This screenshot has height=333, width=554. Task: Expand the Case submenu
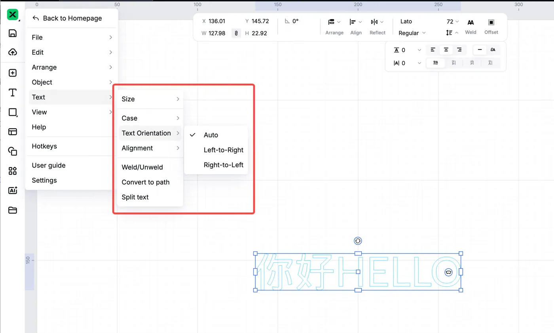tap(150, 118)
